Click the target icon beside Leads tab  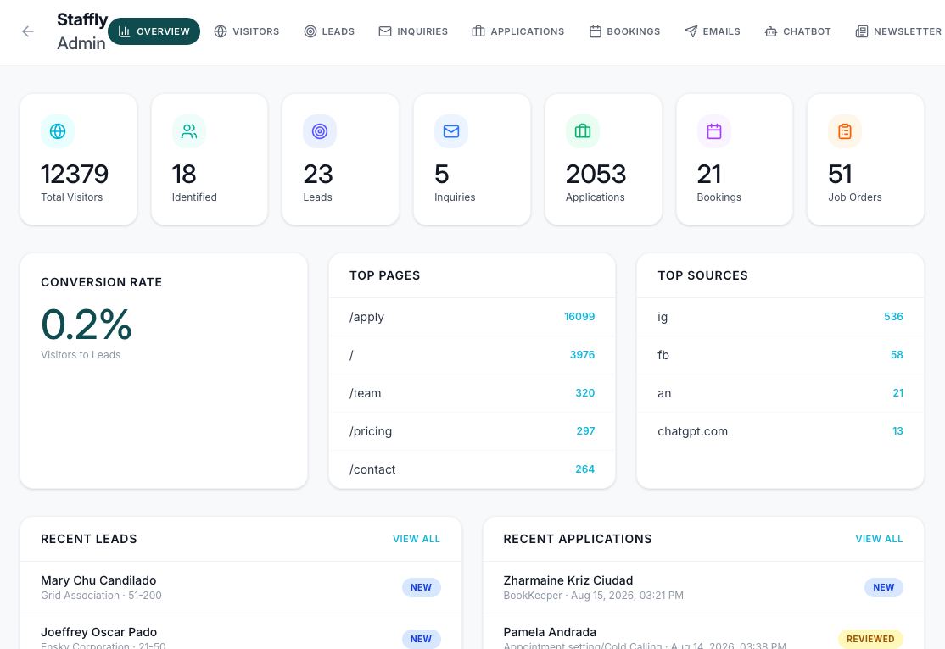tap(310, 31)
